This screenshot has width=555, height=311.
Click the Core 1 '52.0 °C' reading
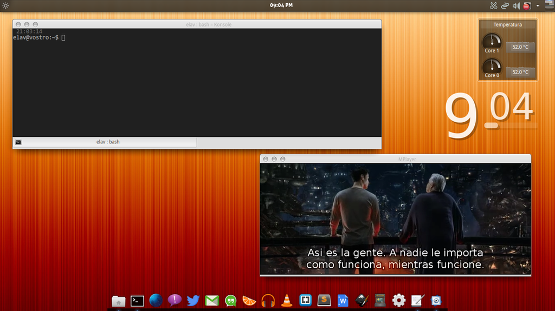[520, 47]
